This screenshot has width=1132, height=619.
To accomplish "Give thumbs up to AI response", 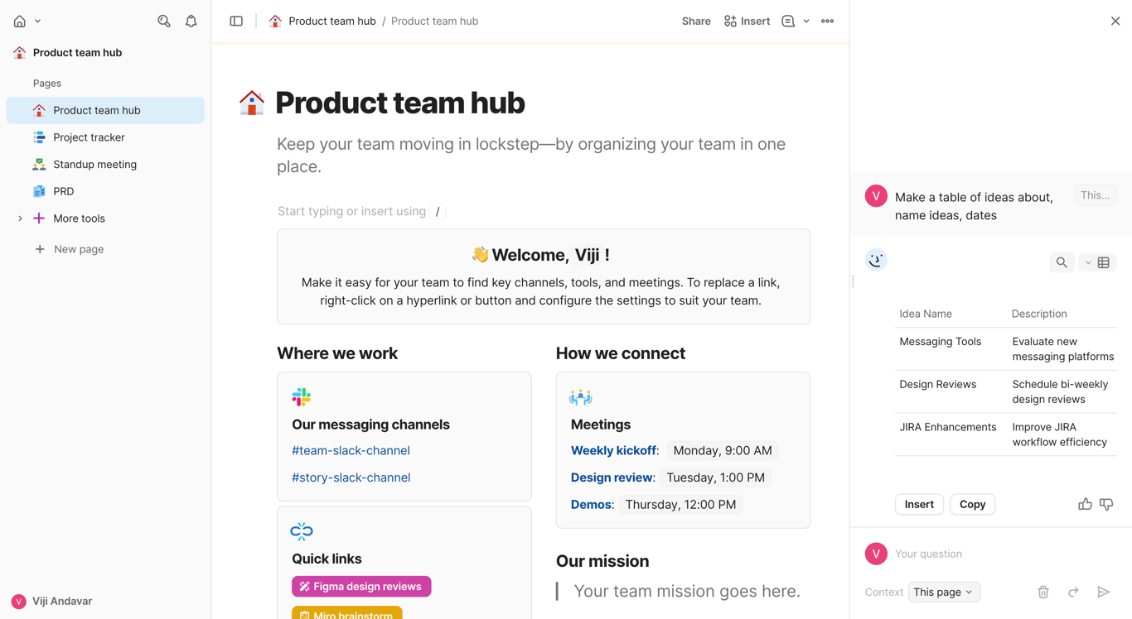I will click(1085, 504).
